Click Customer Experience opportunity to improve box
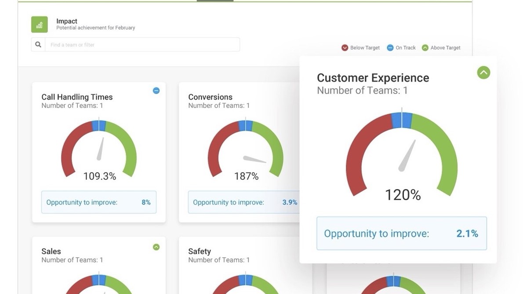This screenshot has width=523, height=294. (x=401, y=233)
